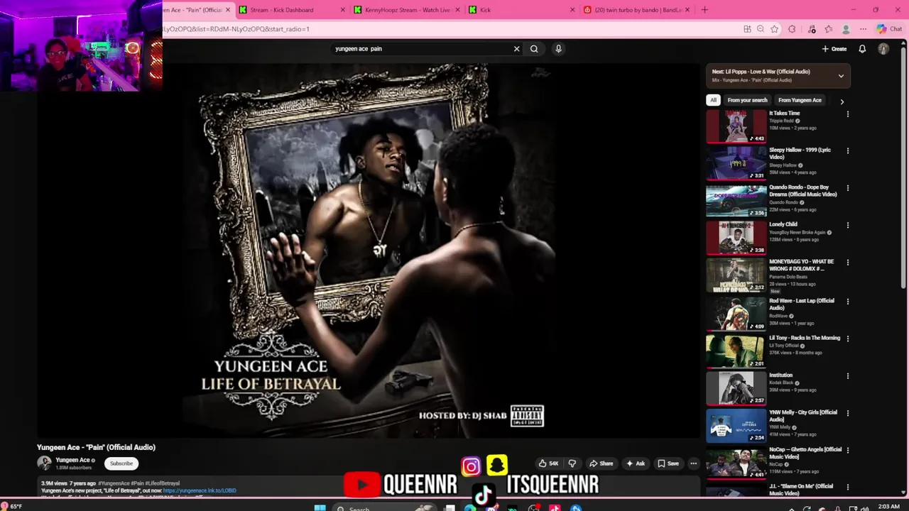Open Sleepy Hallow 1999 video thumbnail
This screenshot has height=511, width=909.
point(736,163)
